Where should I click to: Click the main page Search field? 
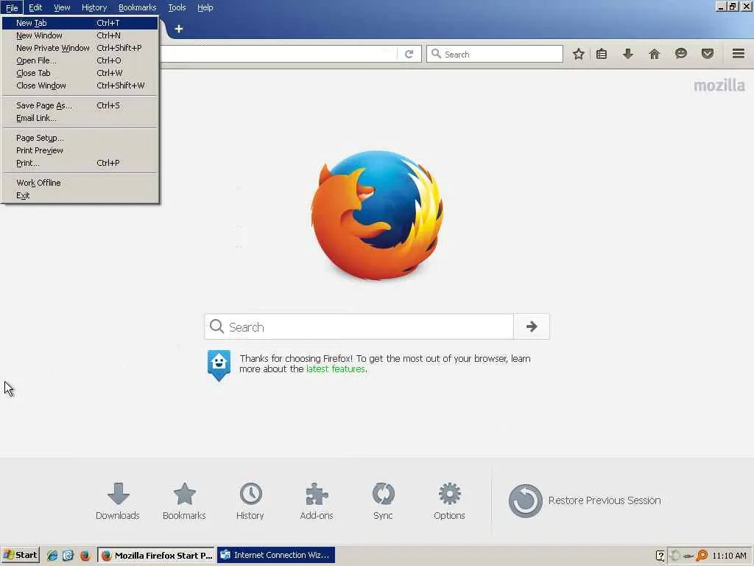tap(359, 326)
